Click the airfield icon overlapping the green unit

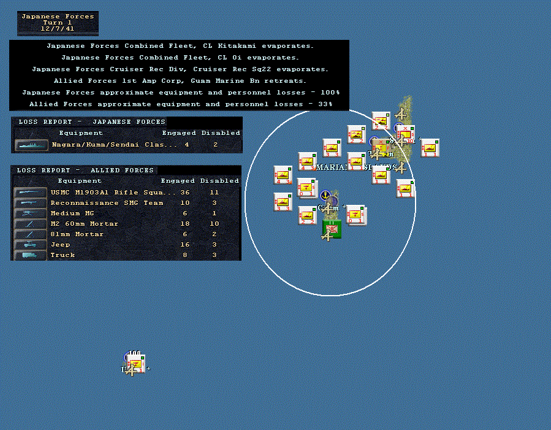pyautogui.click(x=327, y=236)
